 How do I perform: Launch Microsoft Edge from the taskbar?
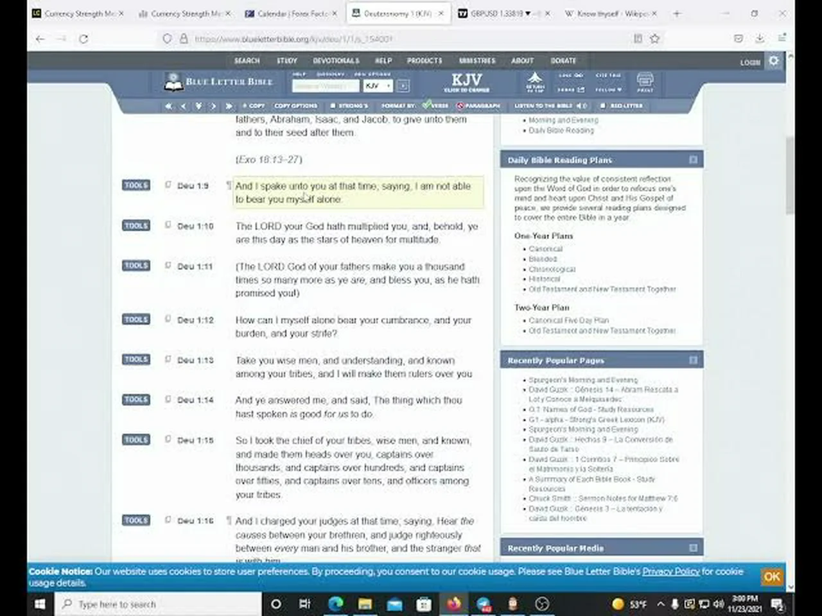coord(335,604)
